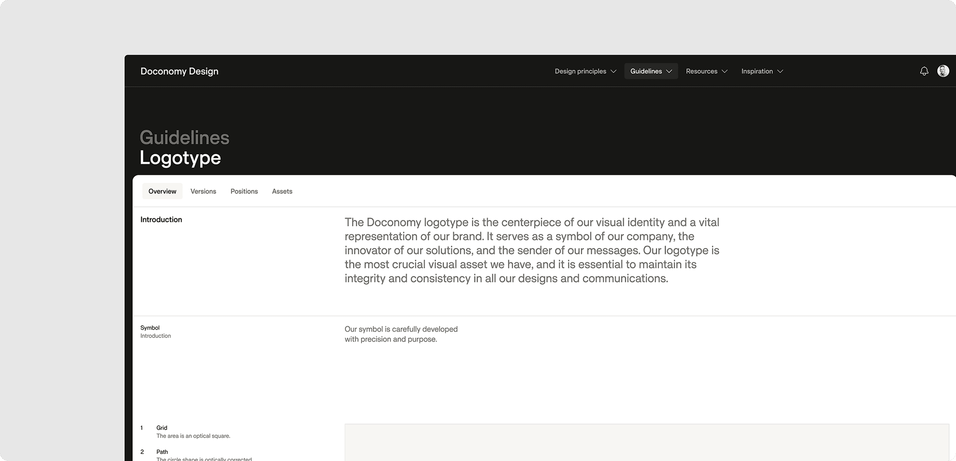Click the notification bell icon
Viewport: 956px width, 461px height.
pos(924,71)
